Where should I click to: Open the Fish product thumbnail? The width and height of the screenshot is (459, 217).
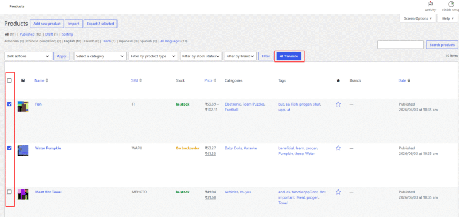click(23, 107)
